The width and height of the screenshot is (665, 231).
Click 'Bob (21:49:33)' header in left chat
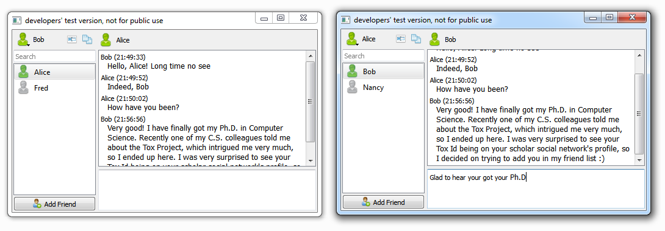coord(123,57)
